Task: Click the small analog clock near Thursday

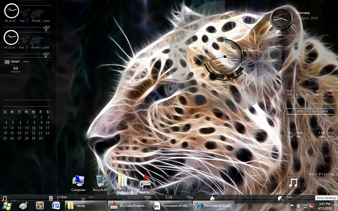Action: [x=281, y=19]
